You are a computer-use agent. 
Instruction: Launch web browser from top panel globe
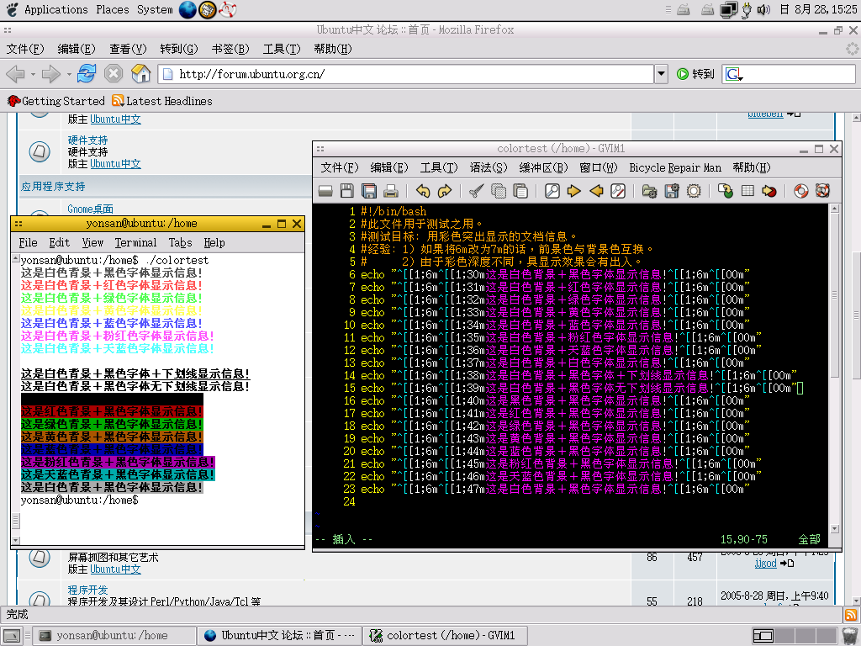click(x=188, y=9)
